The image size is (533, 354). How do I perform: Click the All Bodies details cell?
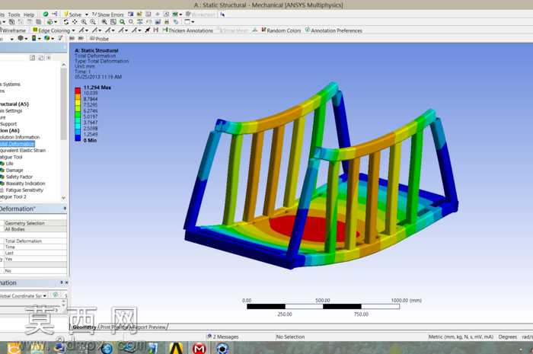point(35,229)
